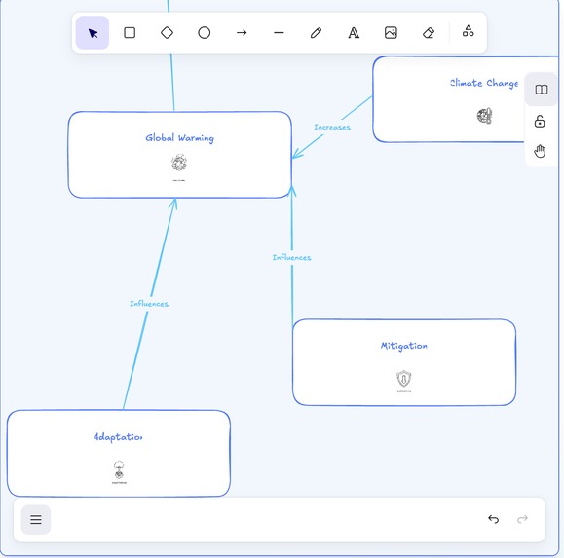Image resolution: width=564 pixels, height=558 pixels.
Task: Select the Text tool
Action: tap(354, 33)
